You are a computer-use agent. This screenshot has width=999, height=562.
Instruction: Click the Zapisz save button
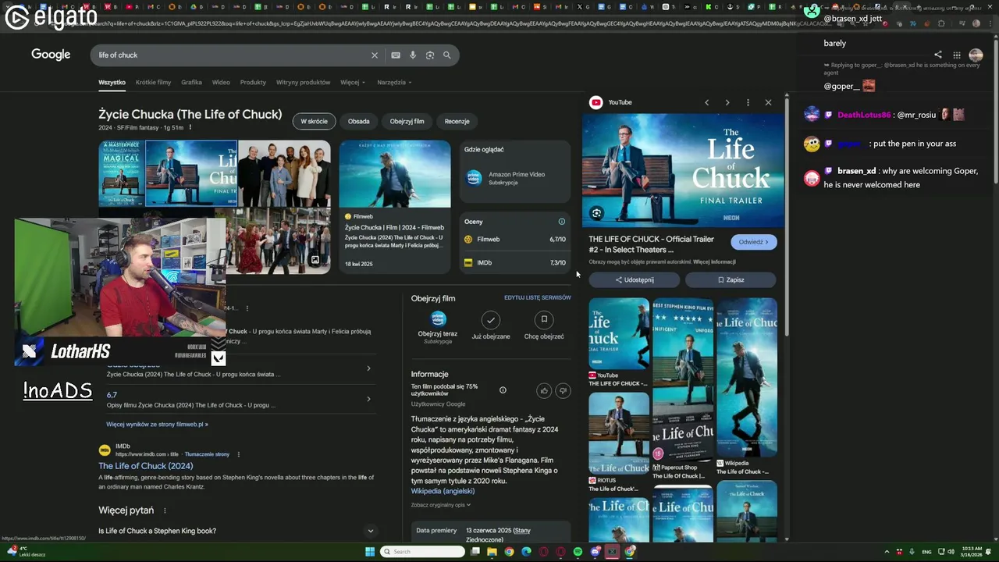(731, 279)
